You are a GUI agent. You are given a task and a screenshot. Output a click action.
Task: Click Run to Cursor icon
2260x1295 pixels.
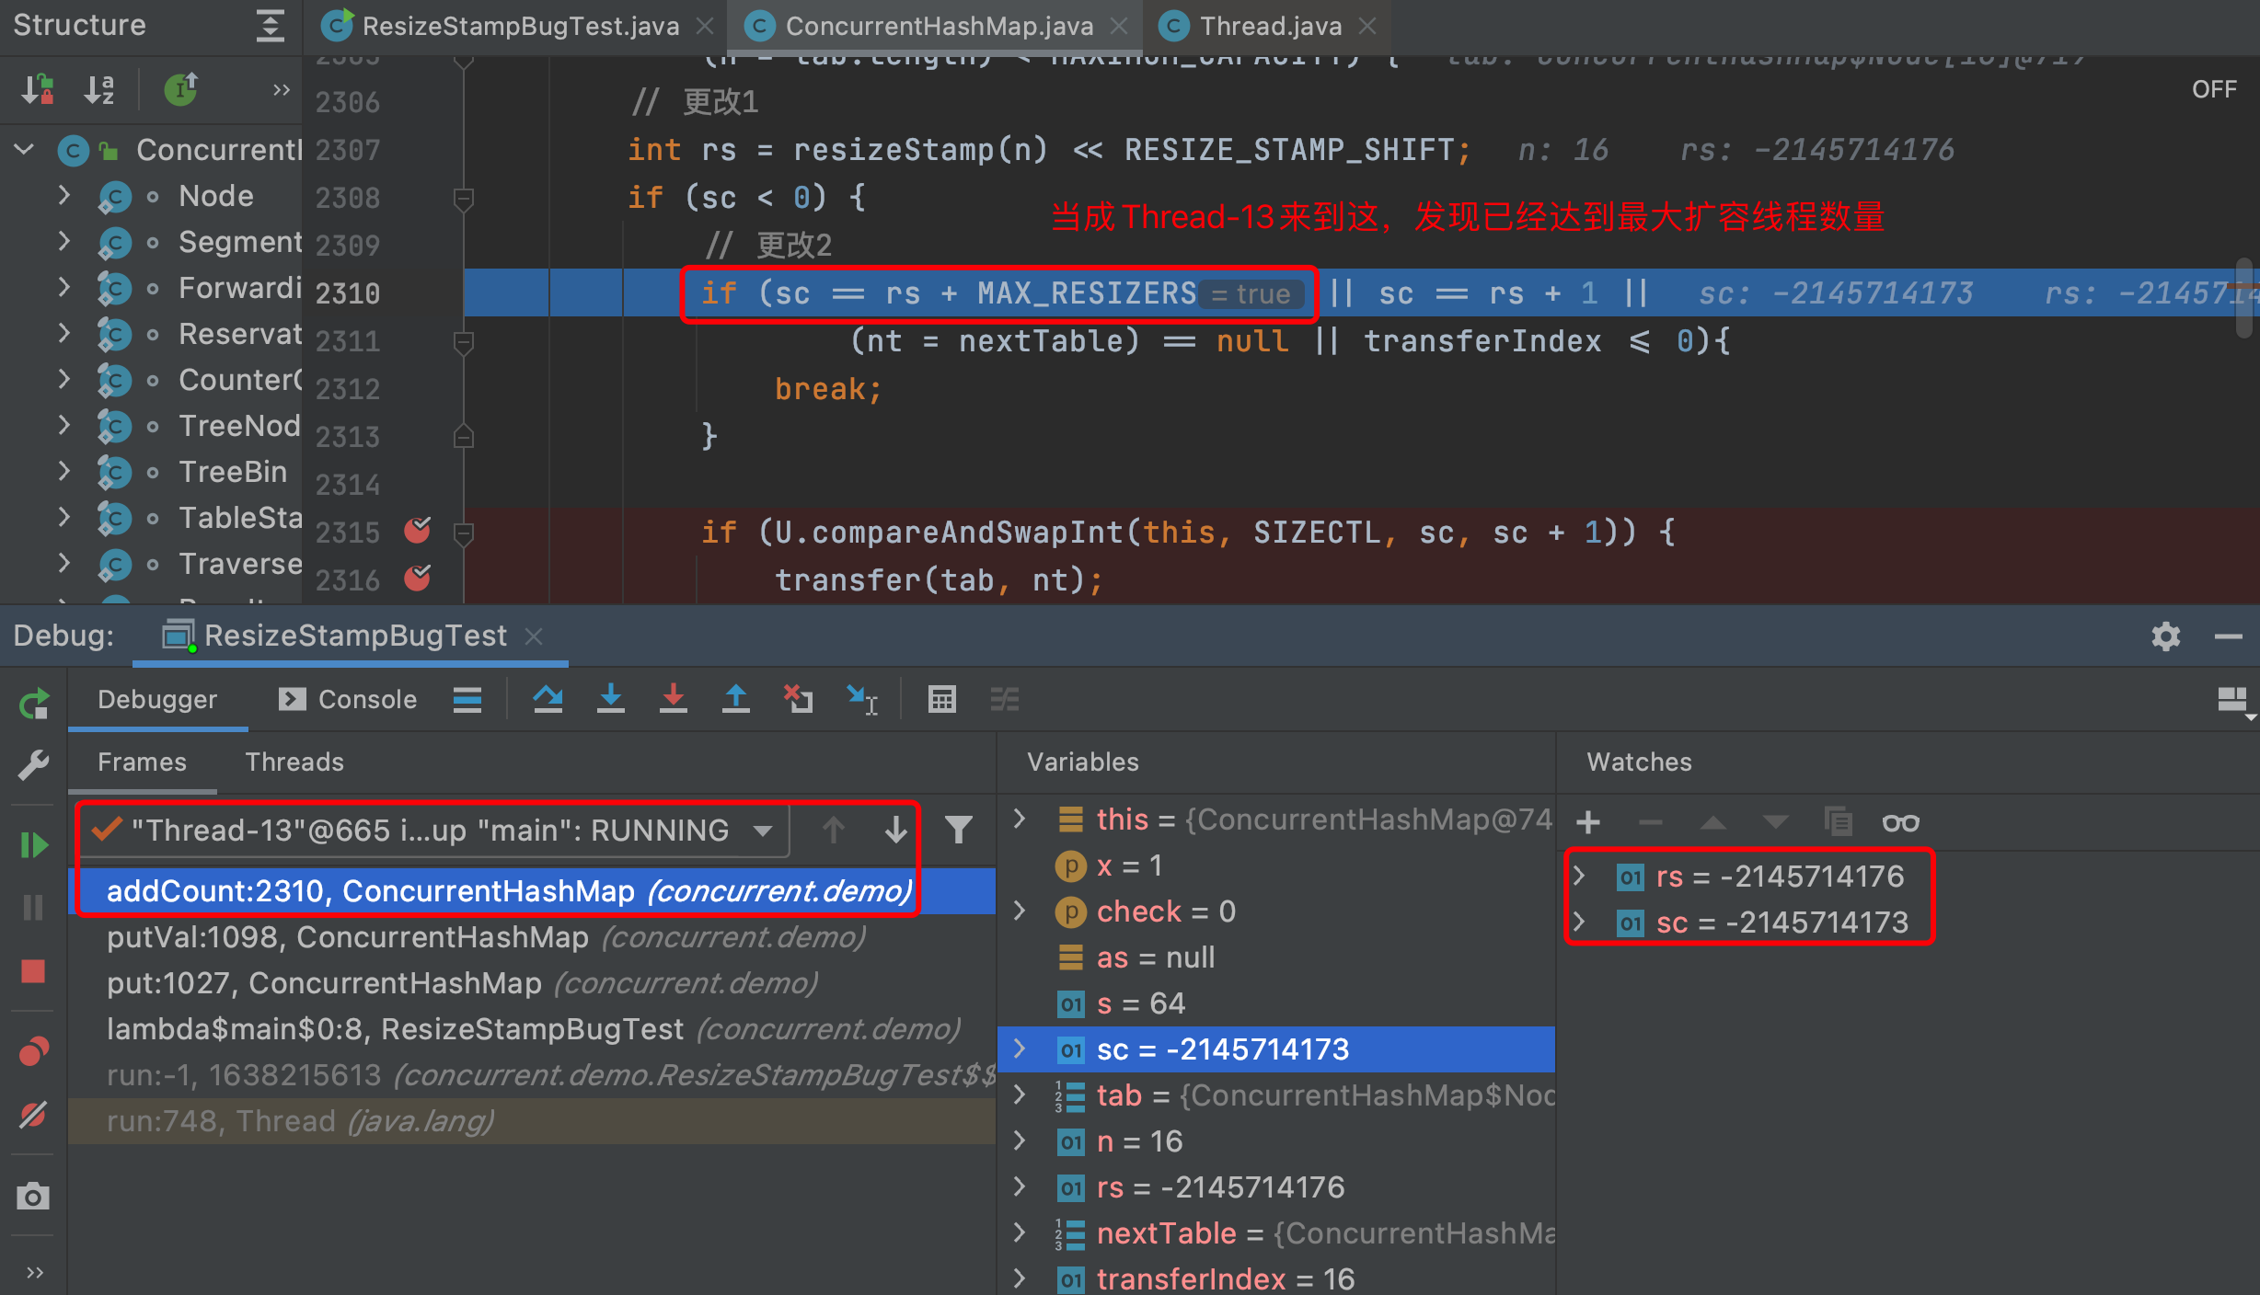pyautogui.click(x=863, y=700)
